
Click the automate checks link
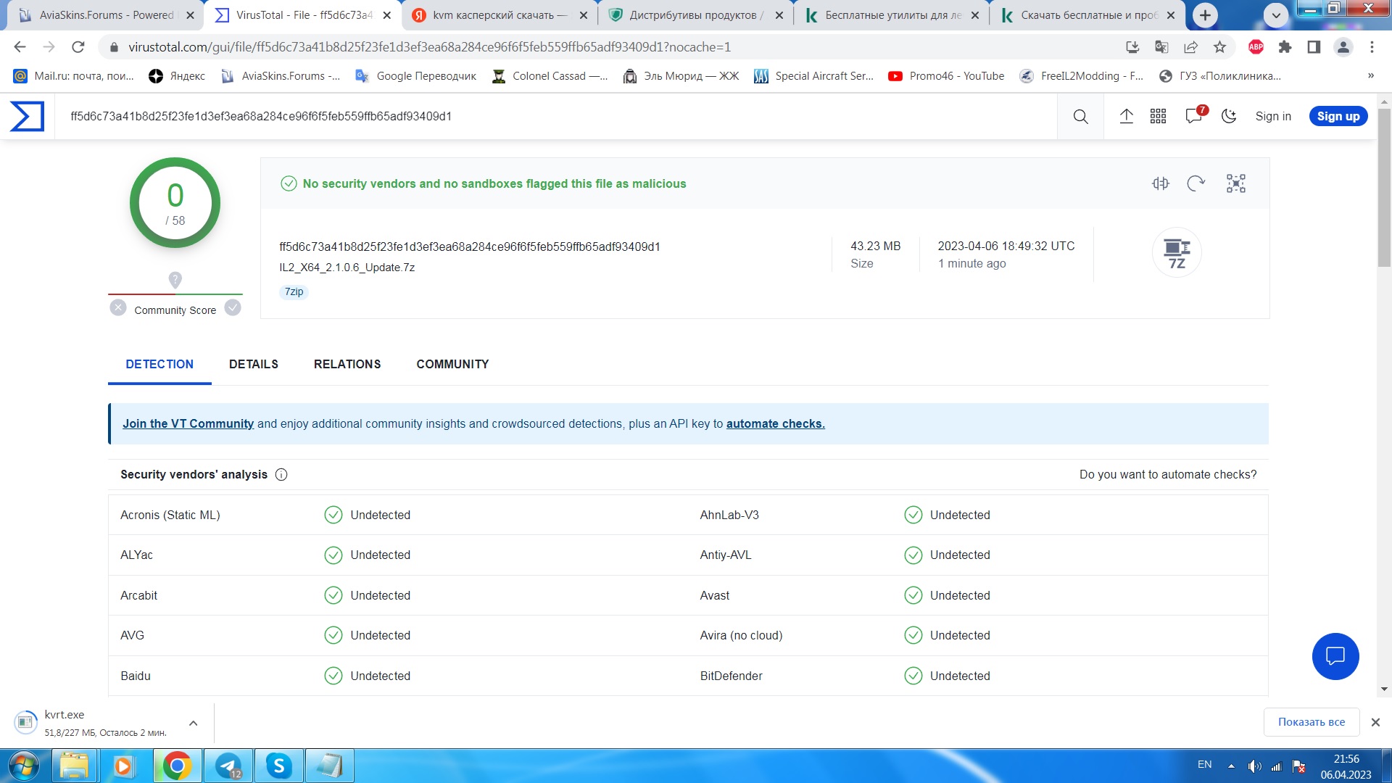[775, 424]
